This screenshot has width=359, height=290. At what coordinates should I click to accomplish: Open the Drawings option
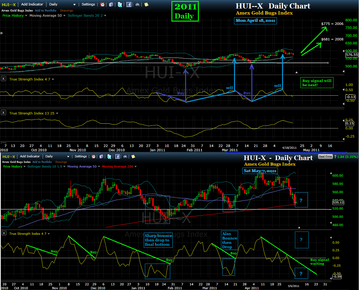[x=66, y=10]
